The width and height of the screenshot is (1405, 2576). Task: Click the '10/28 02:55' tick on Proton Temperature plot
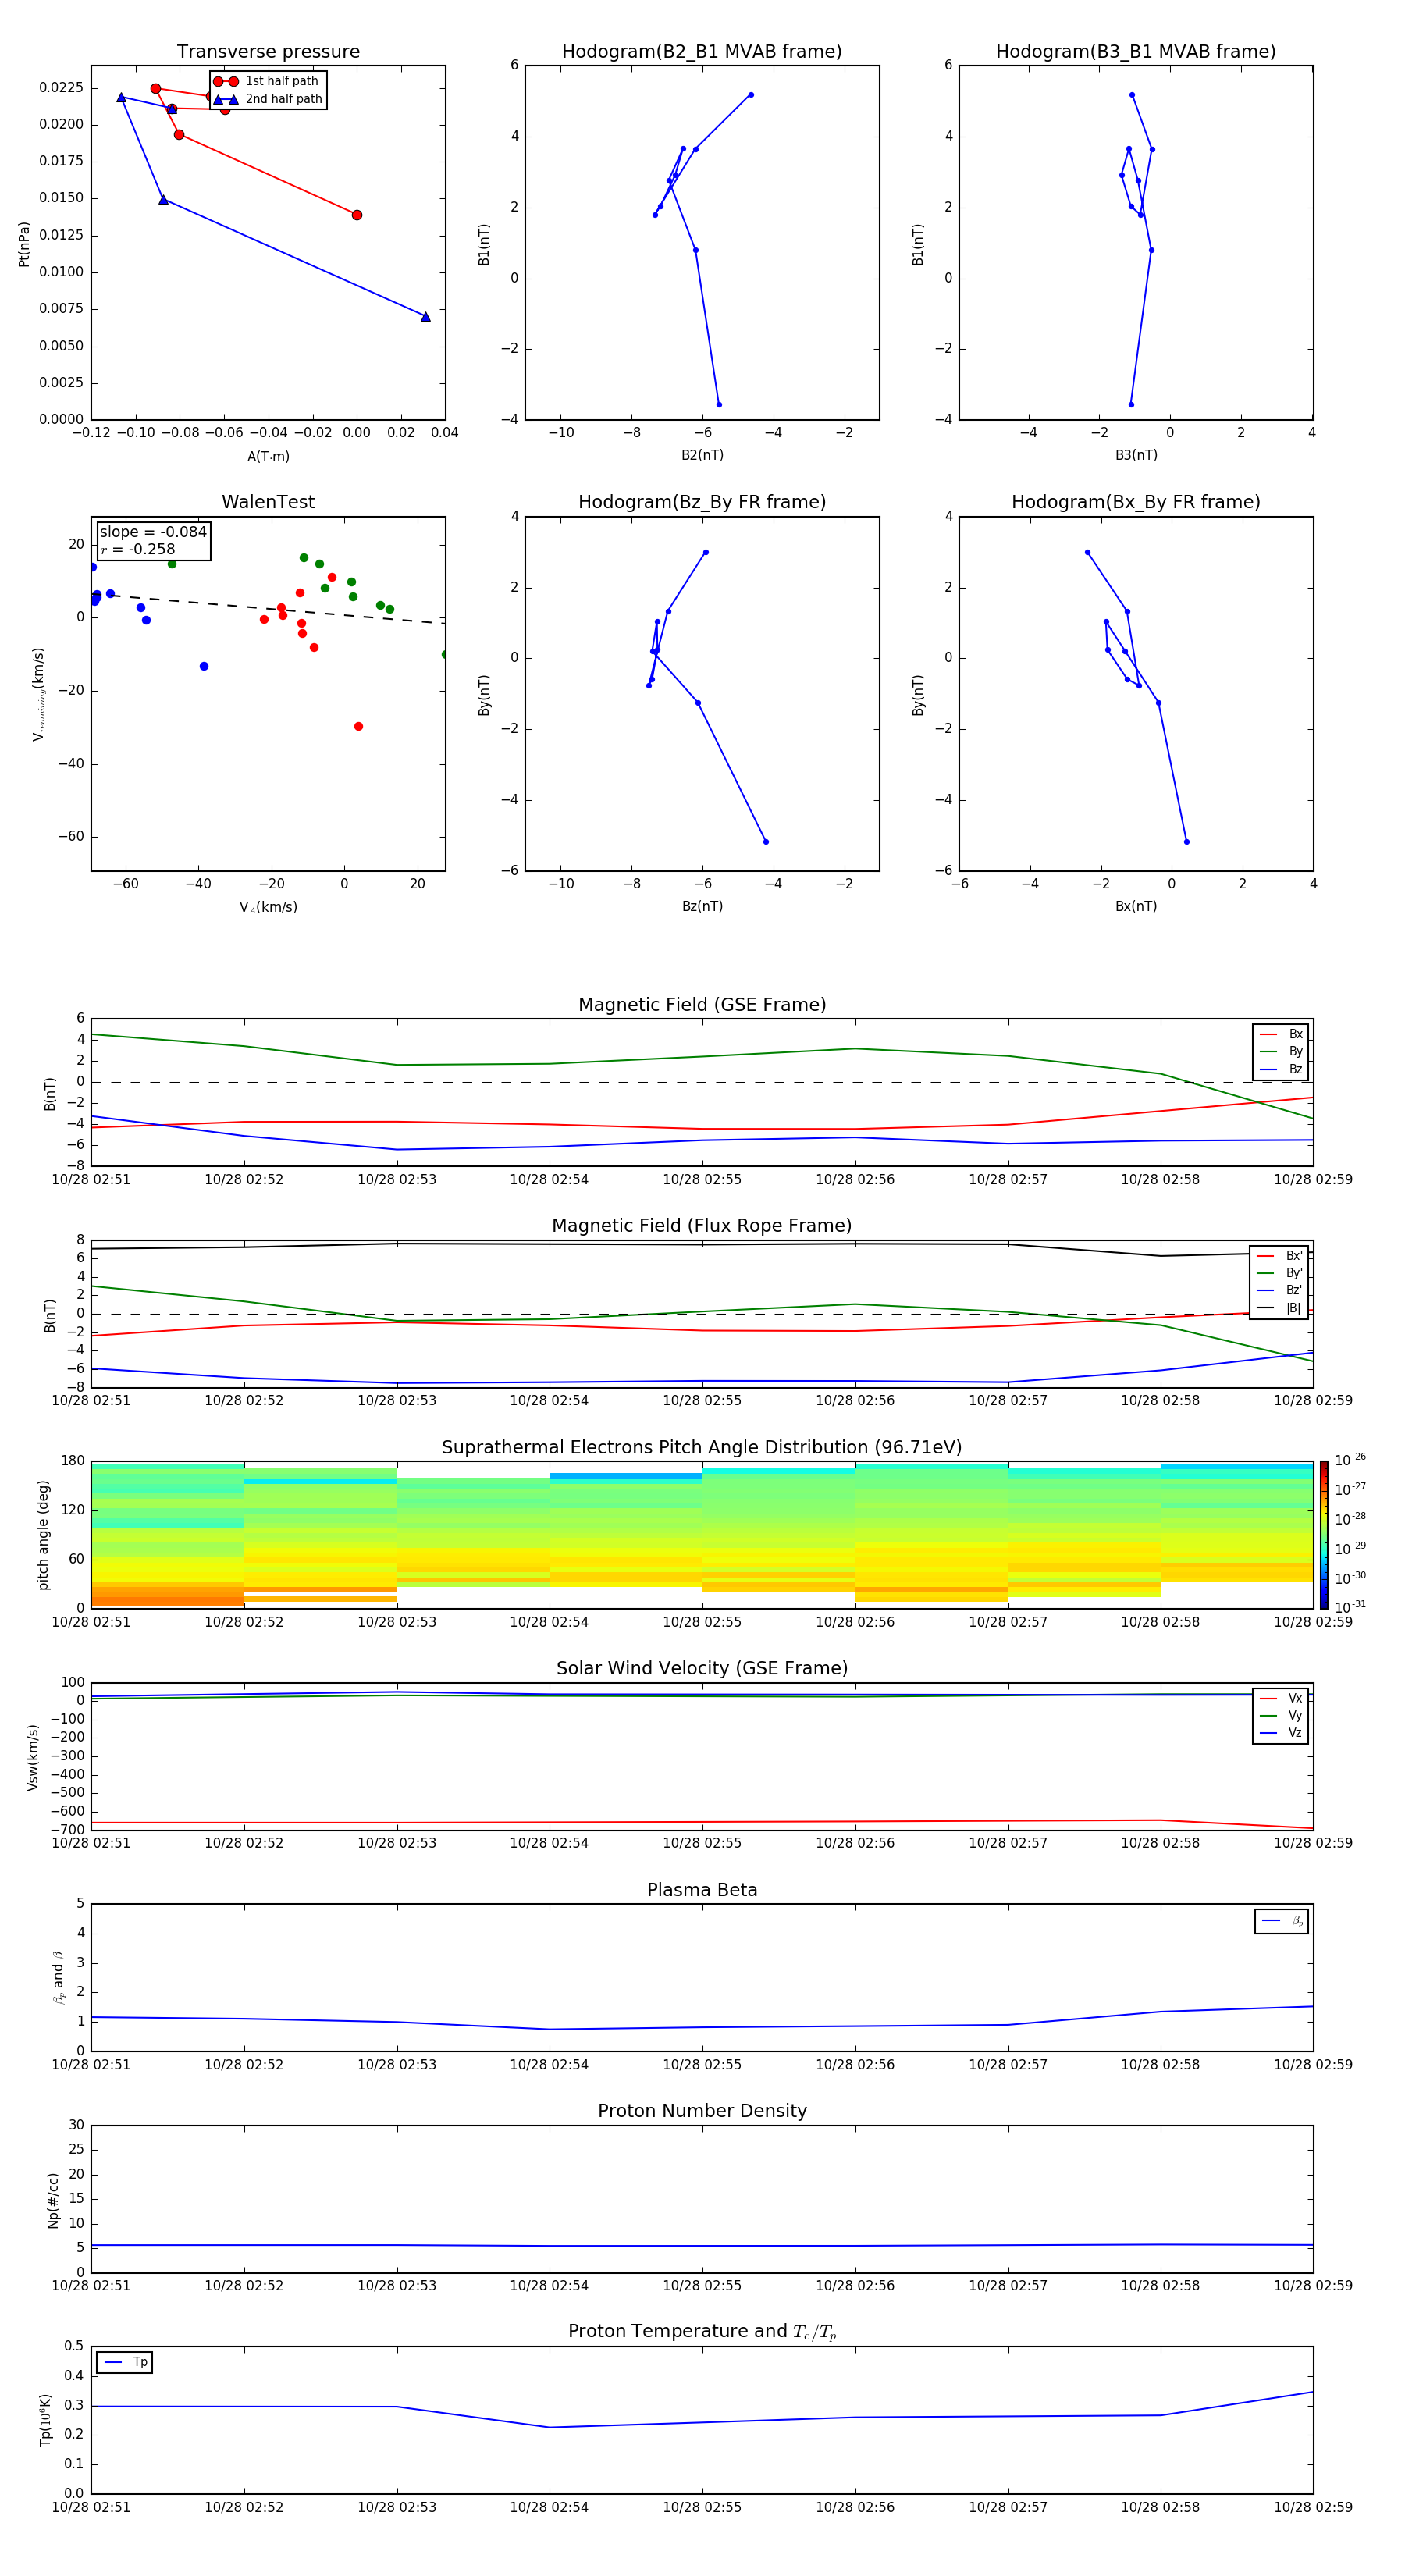pos(702,2507)
